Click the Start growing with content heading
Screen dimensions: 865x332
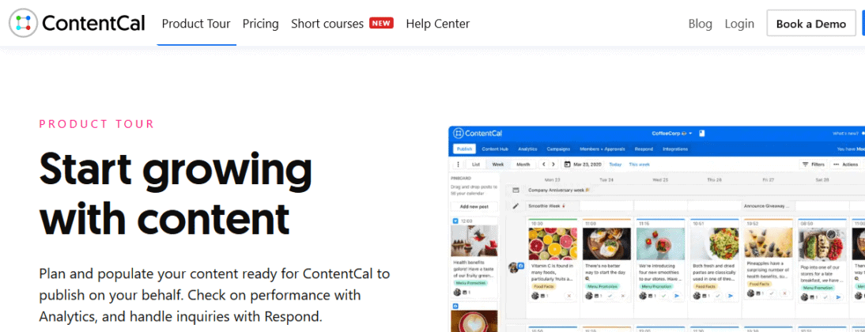point(176,194)
